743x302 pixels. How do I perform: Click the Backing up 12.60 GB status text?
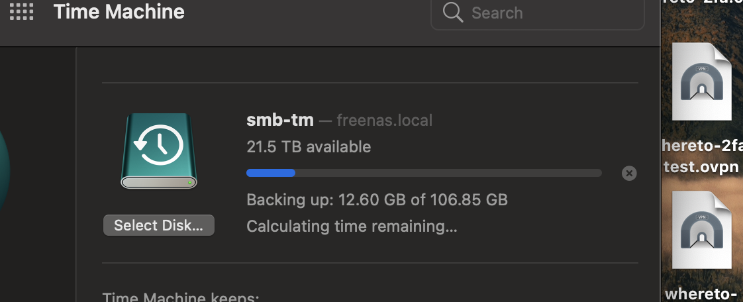click(x=377, y=199)
